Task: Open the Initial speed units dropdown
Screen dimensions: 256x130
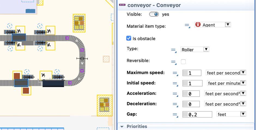Action: pos(243,83)
